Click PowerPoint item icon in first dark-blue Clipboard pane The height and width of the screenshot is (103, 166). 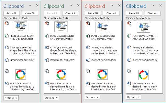tap(6, 23)
